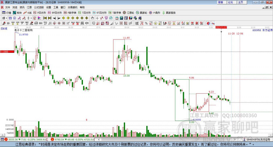Click the black right arrow icon
Viewport: 273px width, 147px height.
click(x=59, y=18)
